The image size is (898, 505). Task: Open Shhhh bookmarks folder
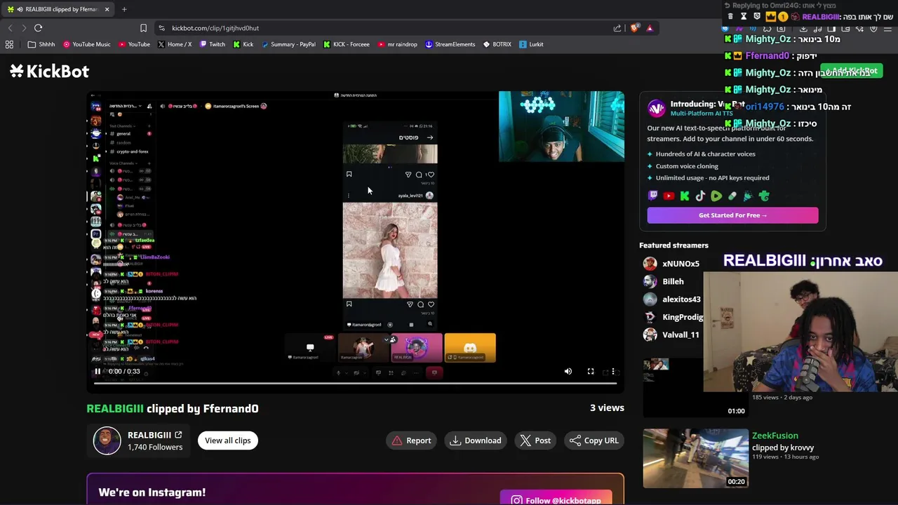pyautogui.click(x=41, y=44)
